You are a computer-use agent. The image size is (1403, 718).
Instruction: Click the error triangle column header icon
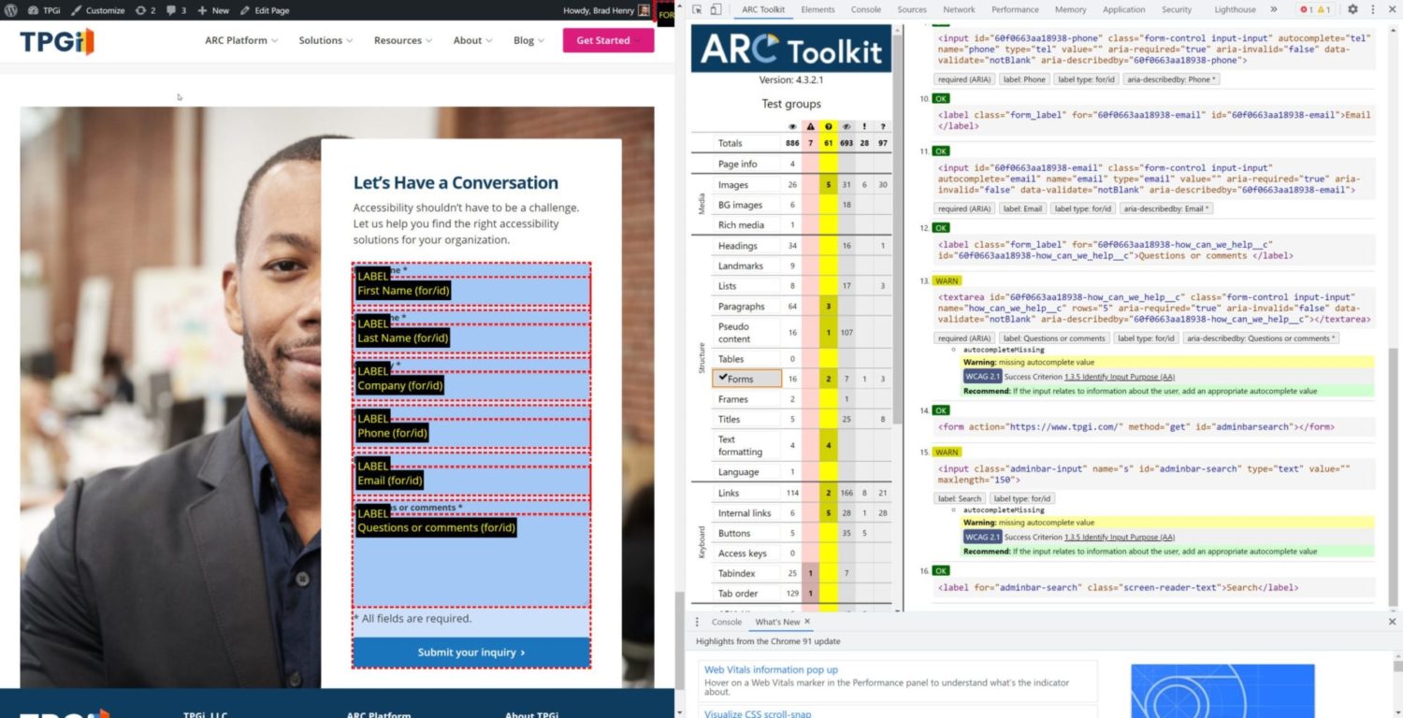tap(810, 126)
